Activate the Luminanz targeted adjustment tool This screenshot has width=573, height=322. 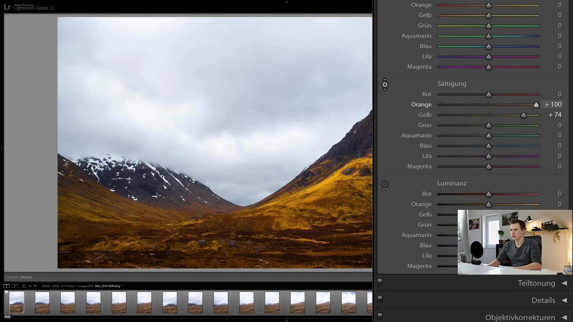pyautogui.click(x=385, y=184)
